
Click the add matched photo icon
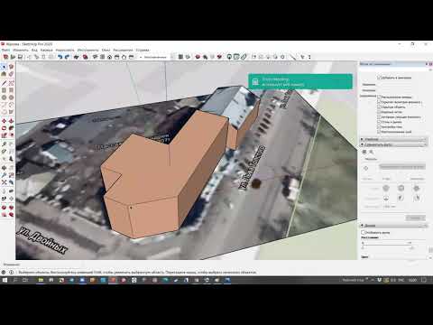point(364,152)
